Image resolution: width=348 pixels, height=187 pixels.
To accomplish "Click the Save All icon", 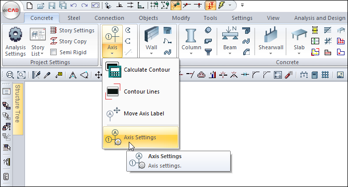I will (63, 5).
